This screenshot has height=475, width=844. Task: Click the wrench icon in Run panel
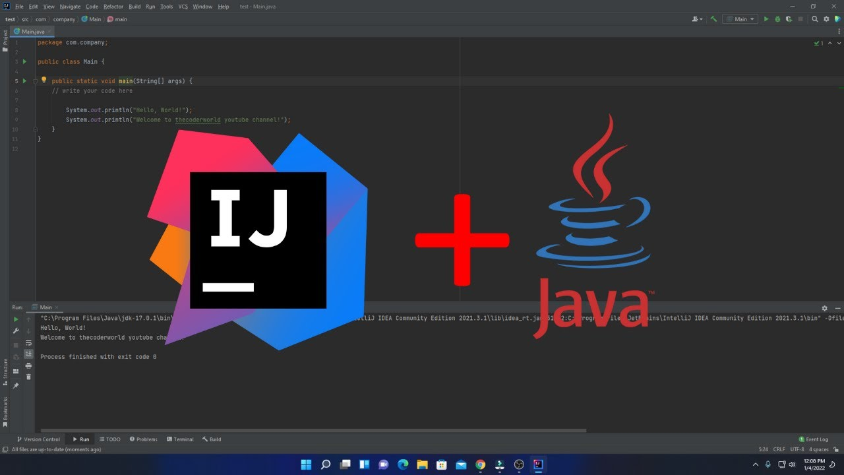[16, 331]
